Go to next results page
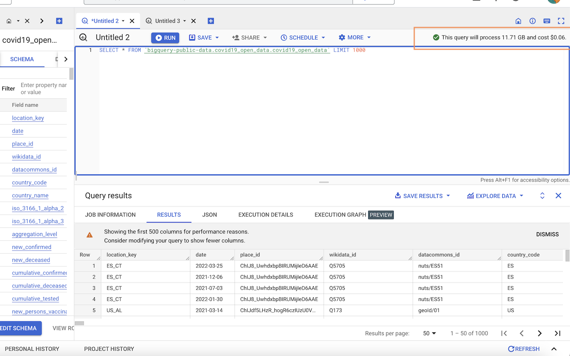 click(x=540, y=333)
